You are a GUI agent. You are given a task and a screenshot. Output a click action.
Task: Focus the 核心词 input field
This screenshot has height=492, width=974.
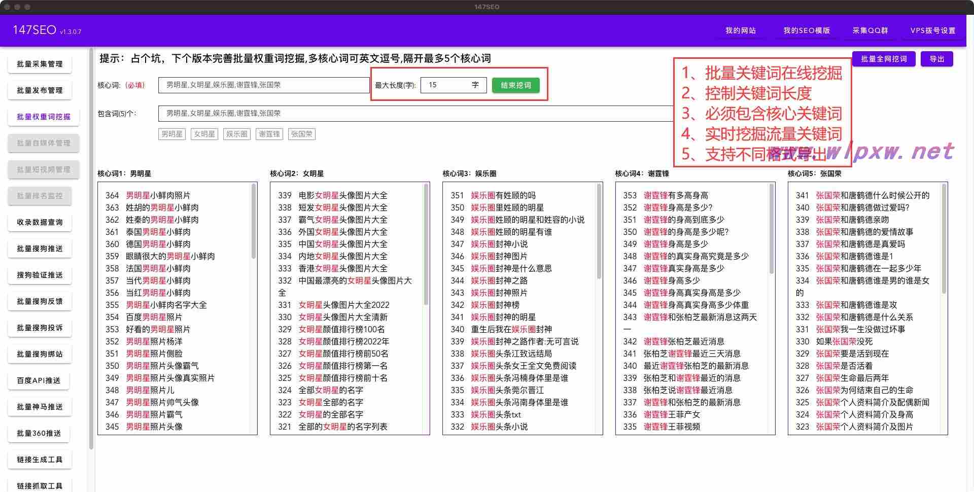(x=264, y=85)
